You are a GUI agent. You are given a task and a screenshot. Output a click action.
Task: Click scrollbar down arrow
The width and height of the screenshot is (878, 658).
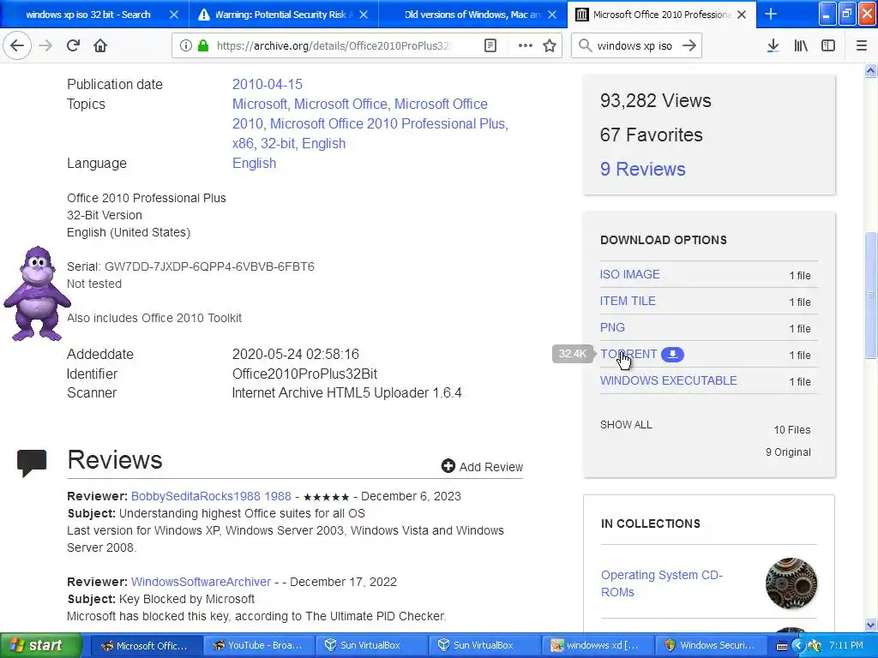(870, 625)
